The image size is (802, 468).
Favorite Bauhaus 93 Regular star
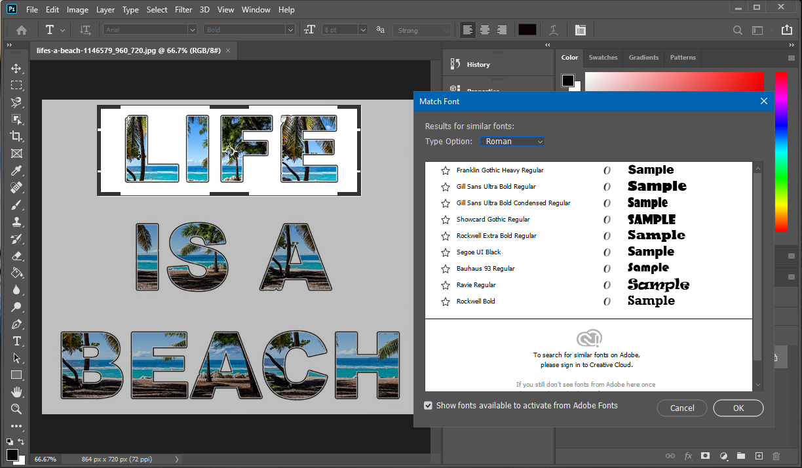coord(446,269)
